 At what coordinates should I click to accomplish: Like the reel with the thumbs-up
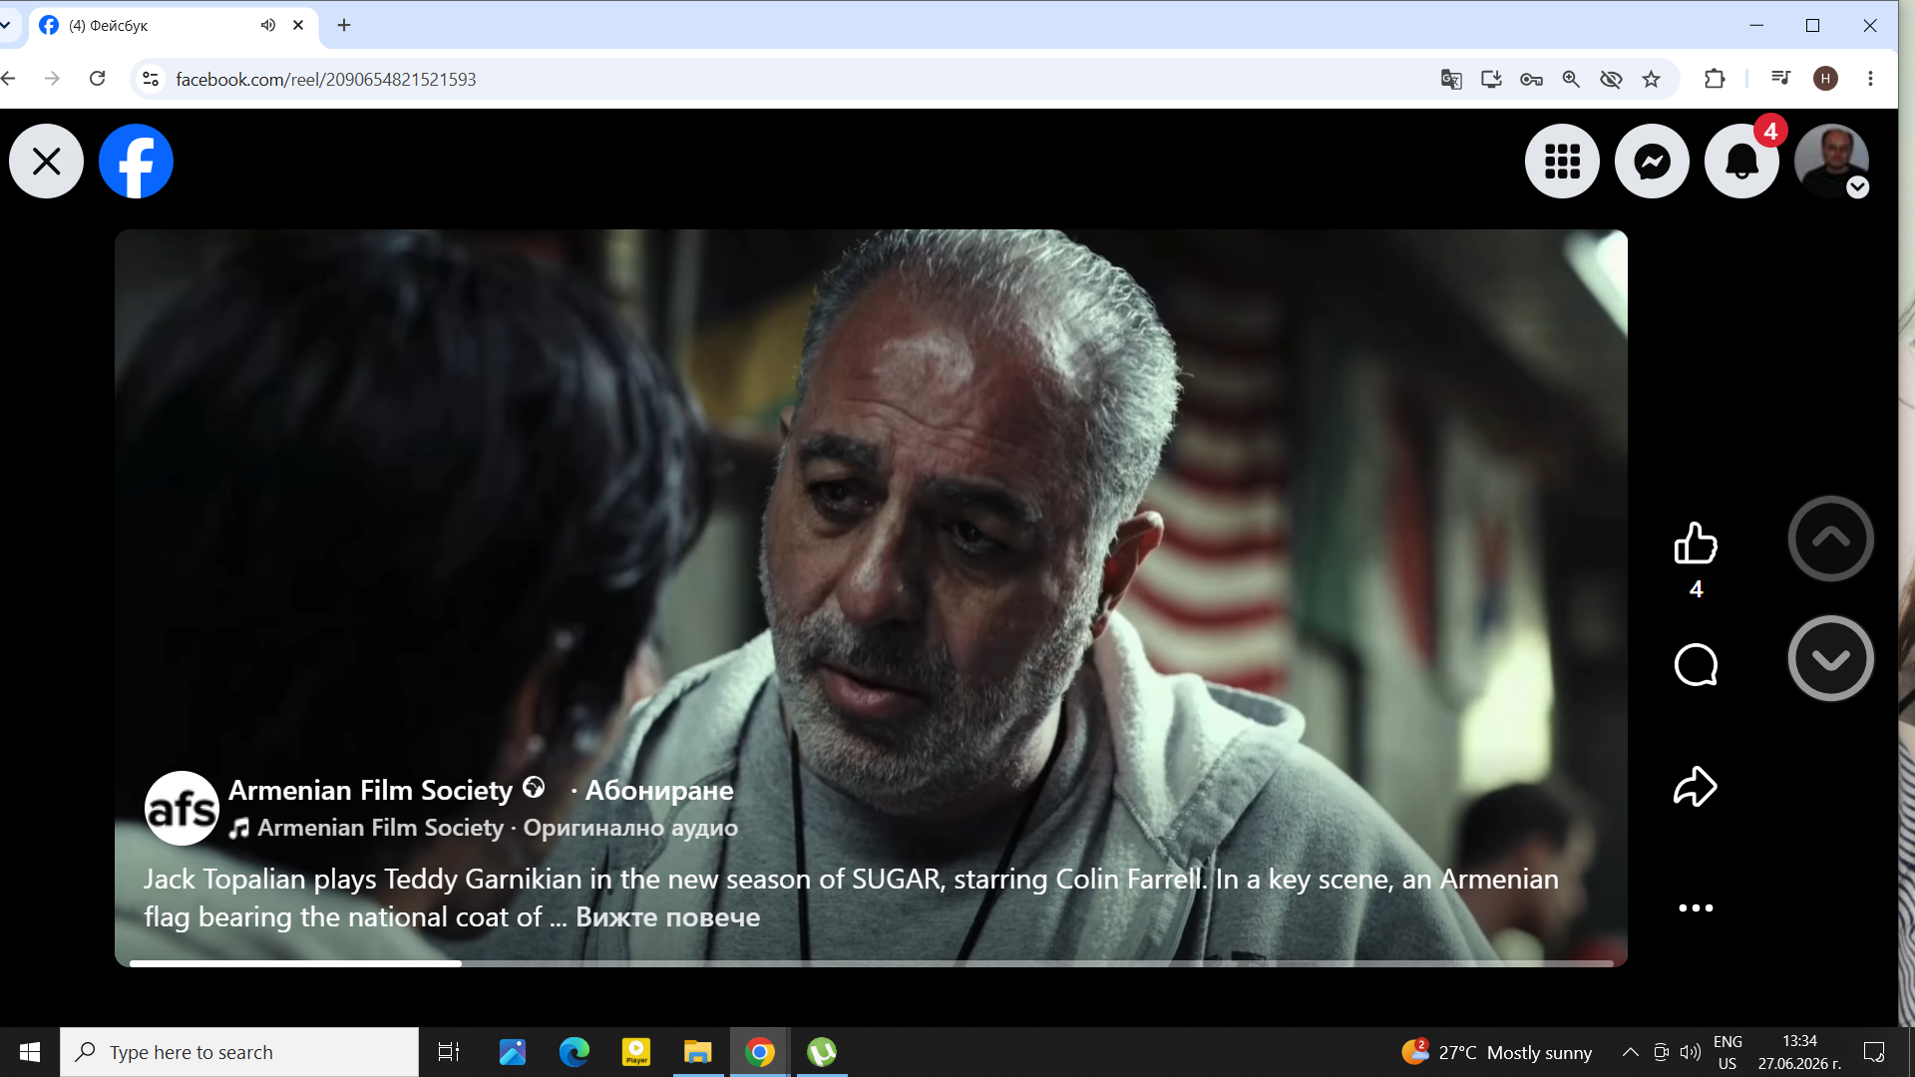click(1696, 543)
